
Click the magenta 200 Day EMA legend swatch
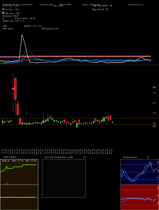coord(3,13)
